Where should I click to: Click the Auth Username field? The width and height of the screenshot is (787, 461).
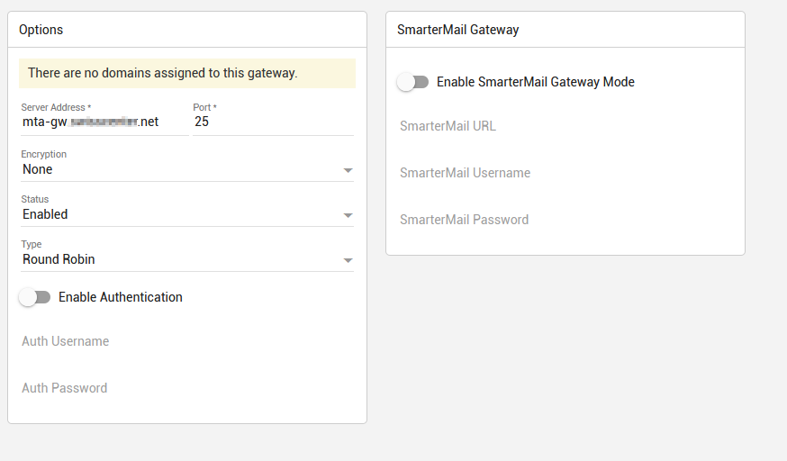186,341
